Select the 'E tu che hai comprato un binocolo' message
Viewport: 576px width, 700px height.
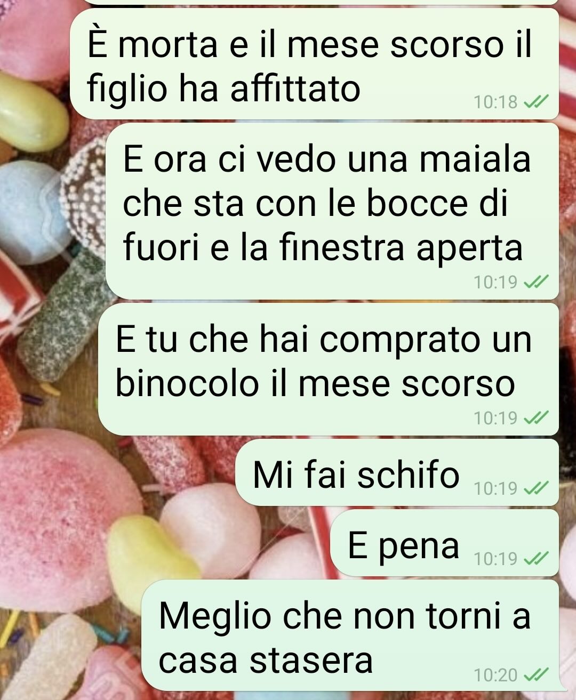pyautogui.click(x=329, y=369)
